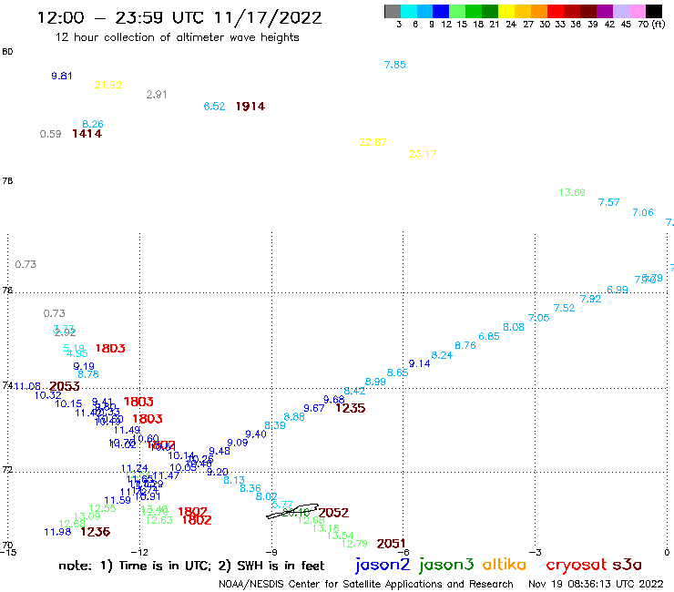Viewport: 674px width, 592px height.
Task: Click the wave height value 8.13
Action: (234, 480)
